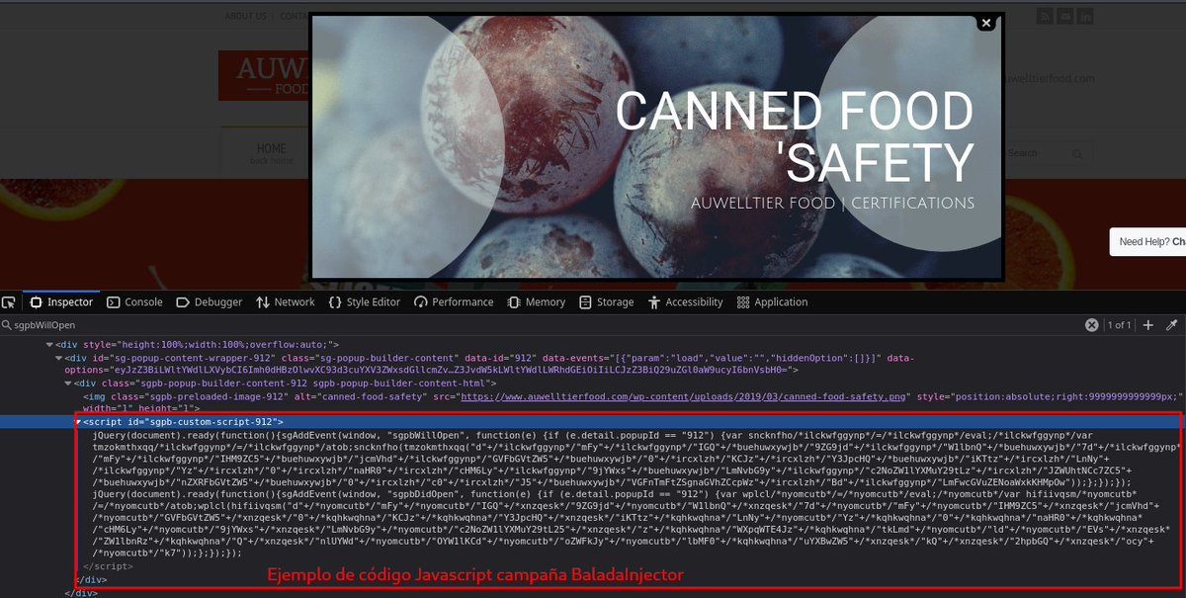Open the Network tab
This screenshot has height=598, width=1186.
[285, 302]
